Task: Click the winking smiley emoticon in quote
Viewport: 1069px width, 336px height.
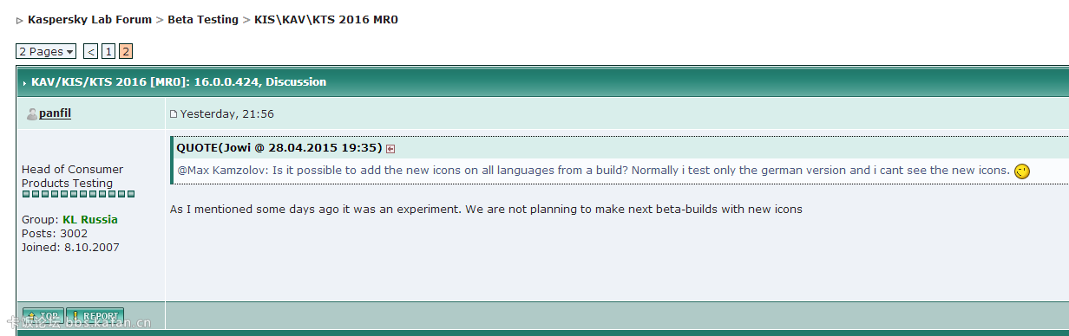Action: (1022, 171)
